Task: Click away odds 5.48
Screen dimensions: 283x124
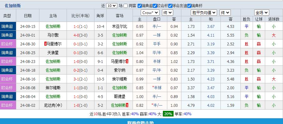Action: pyautogui.click(x=230, y=79)
